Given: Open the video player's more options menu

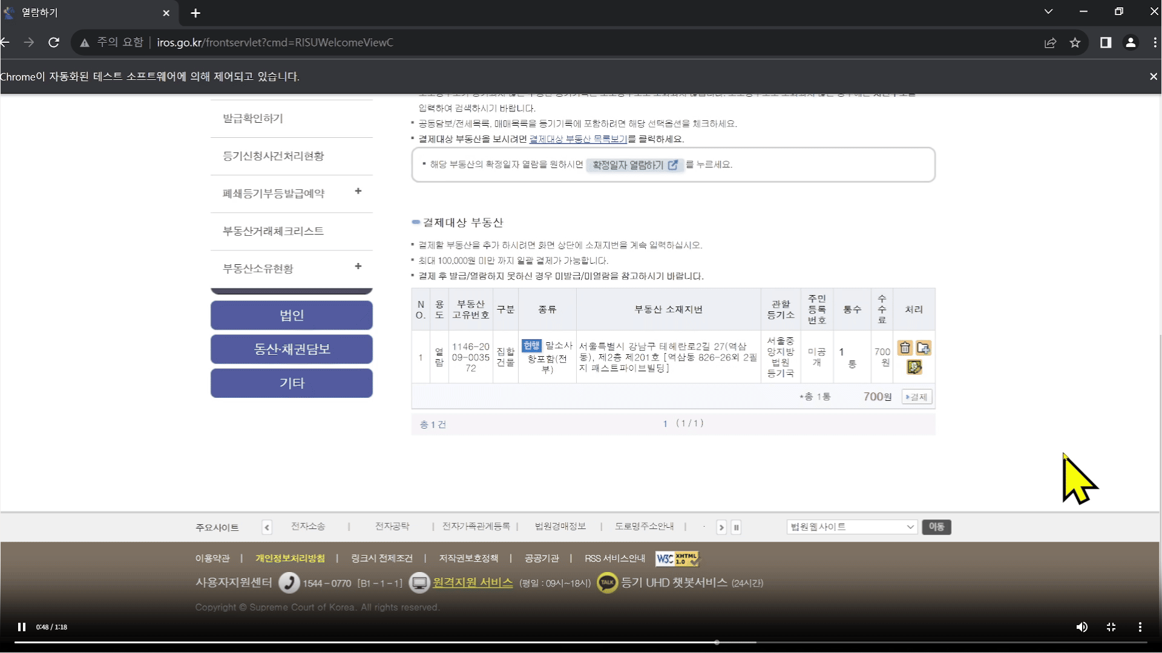Looking at the screenshot, I should 1140,627.
